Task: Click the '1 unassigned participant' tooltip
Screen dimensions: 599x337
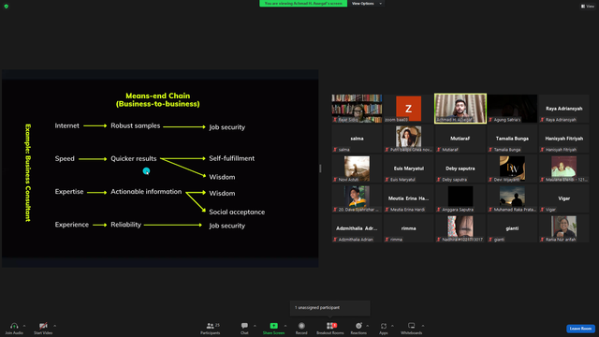Action: (330, 308)
